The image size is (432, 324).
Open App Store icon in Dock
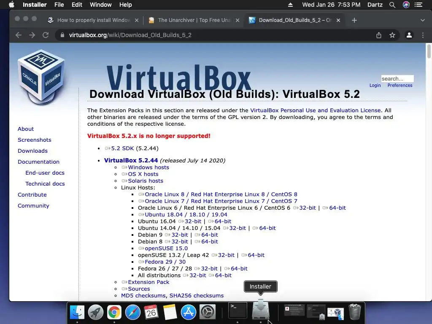pyautogui.click(x=189, y=313)
